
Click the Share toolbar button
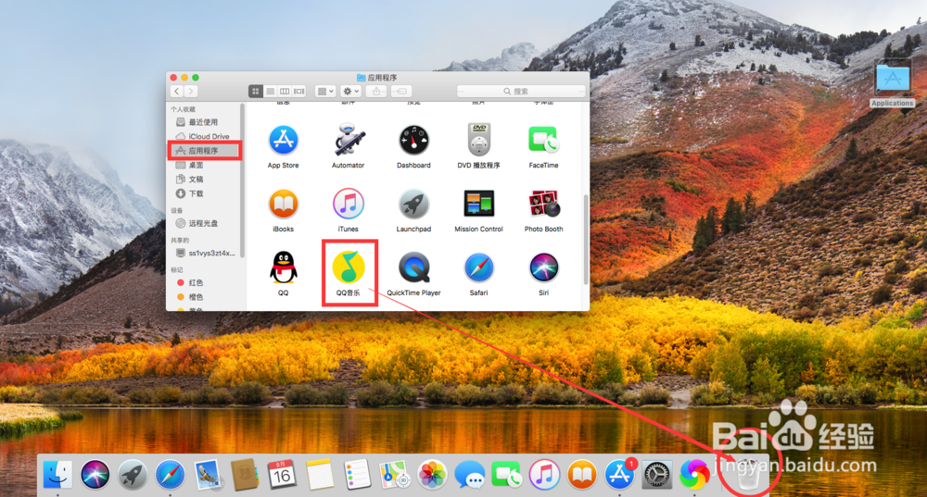(x=376, y=91)
